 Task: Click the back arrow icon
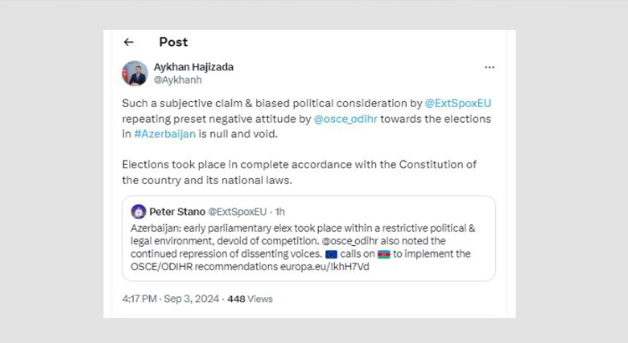129,42
